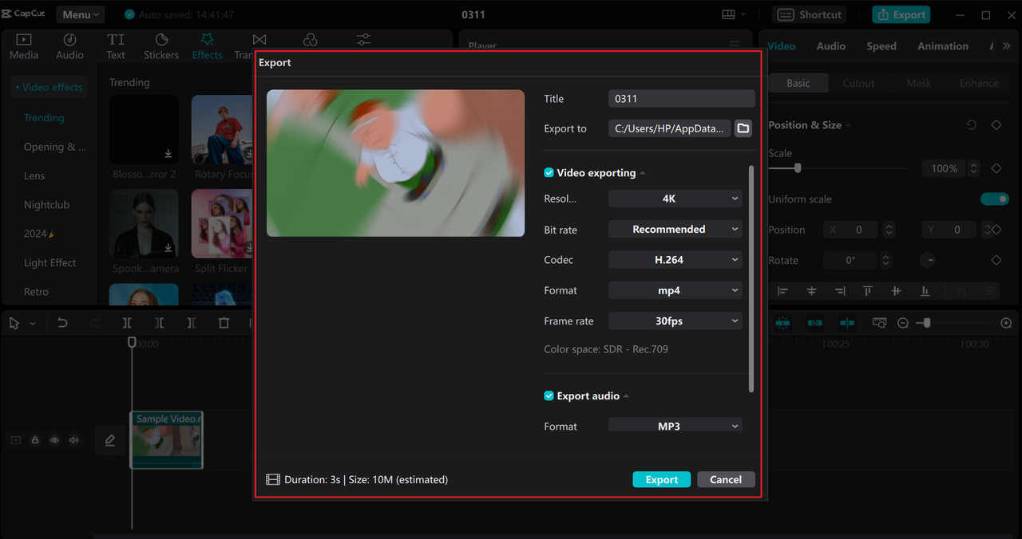
Task: Open the Text panel icon
Action: click(116, 46)
